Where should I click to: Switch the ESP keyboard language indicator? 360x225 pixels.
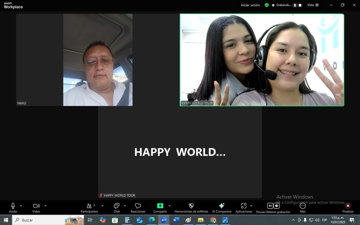pos(325,220)
